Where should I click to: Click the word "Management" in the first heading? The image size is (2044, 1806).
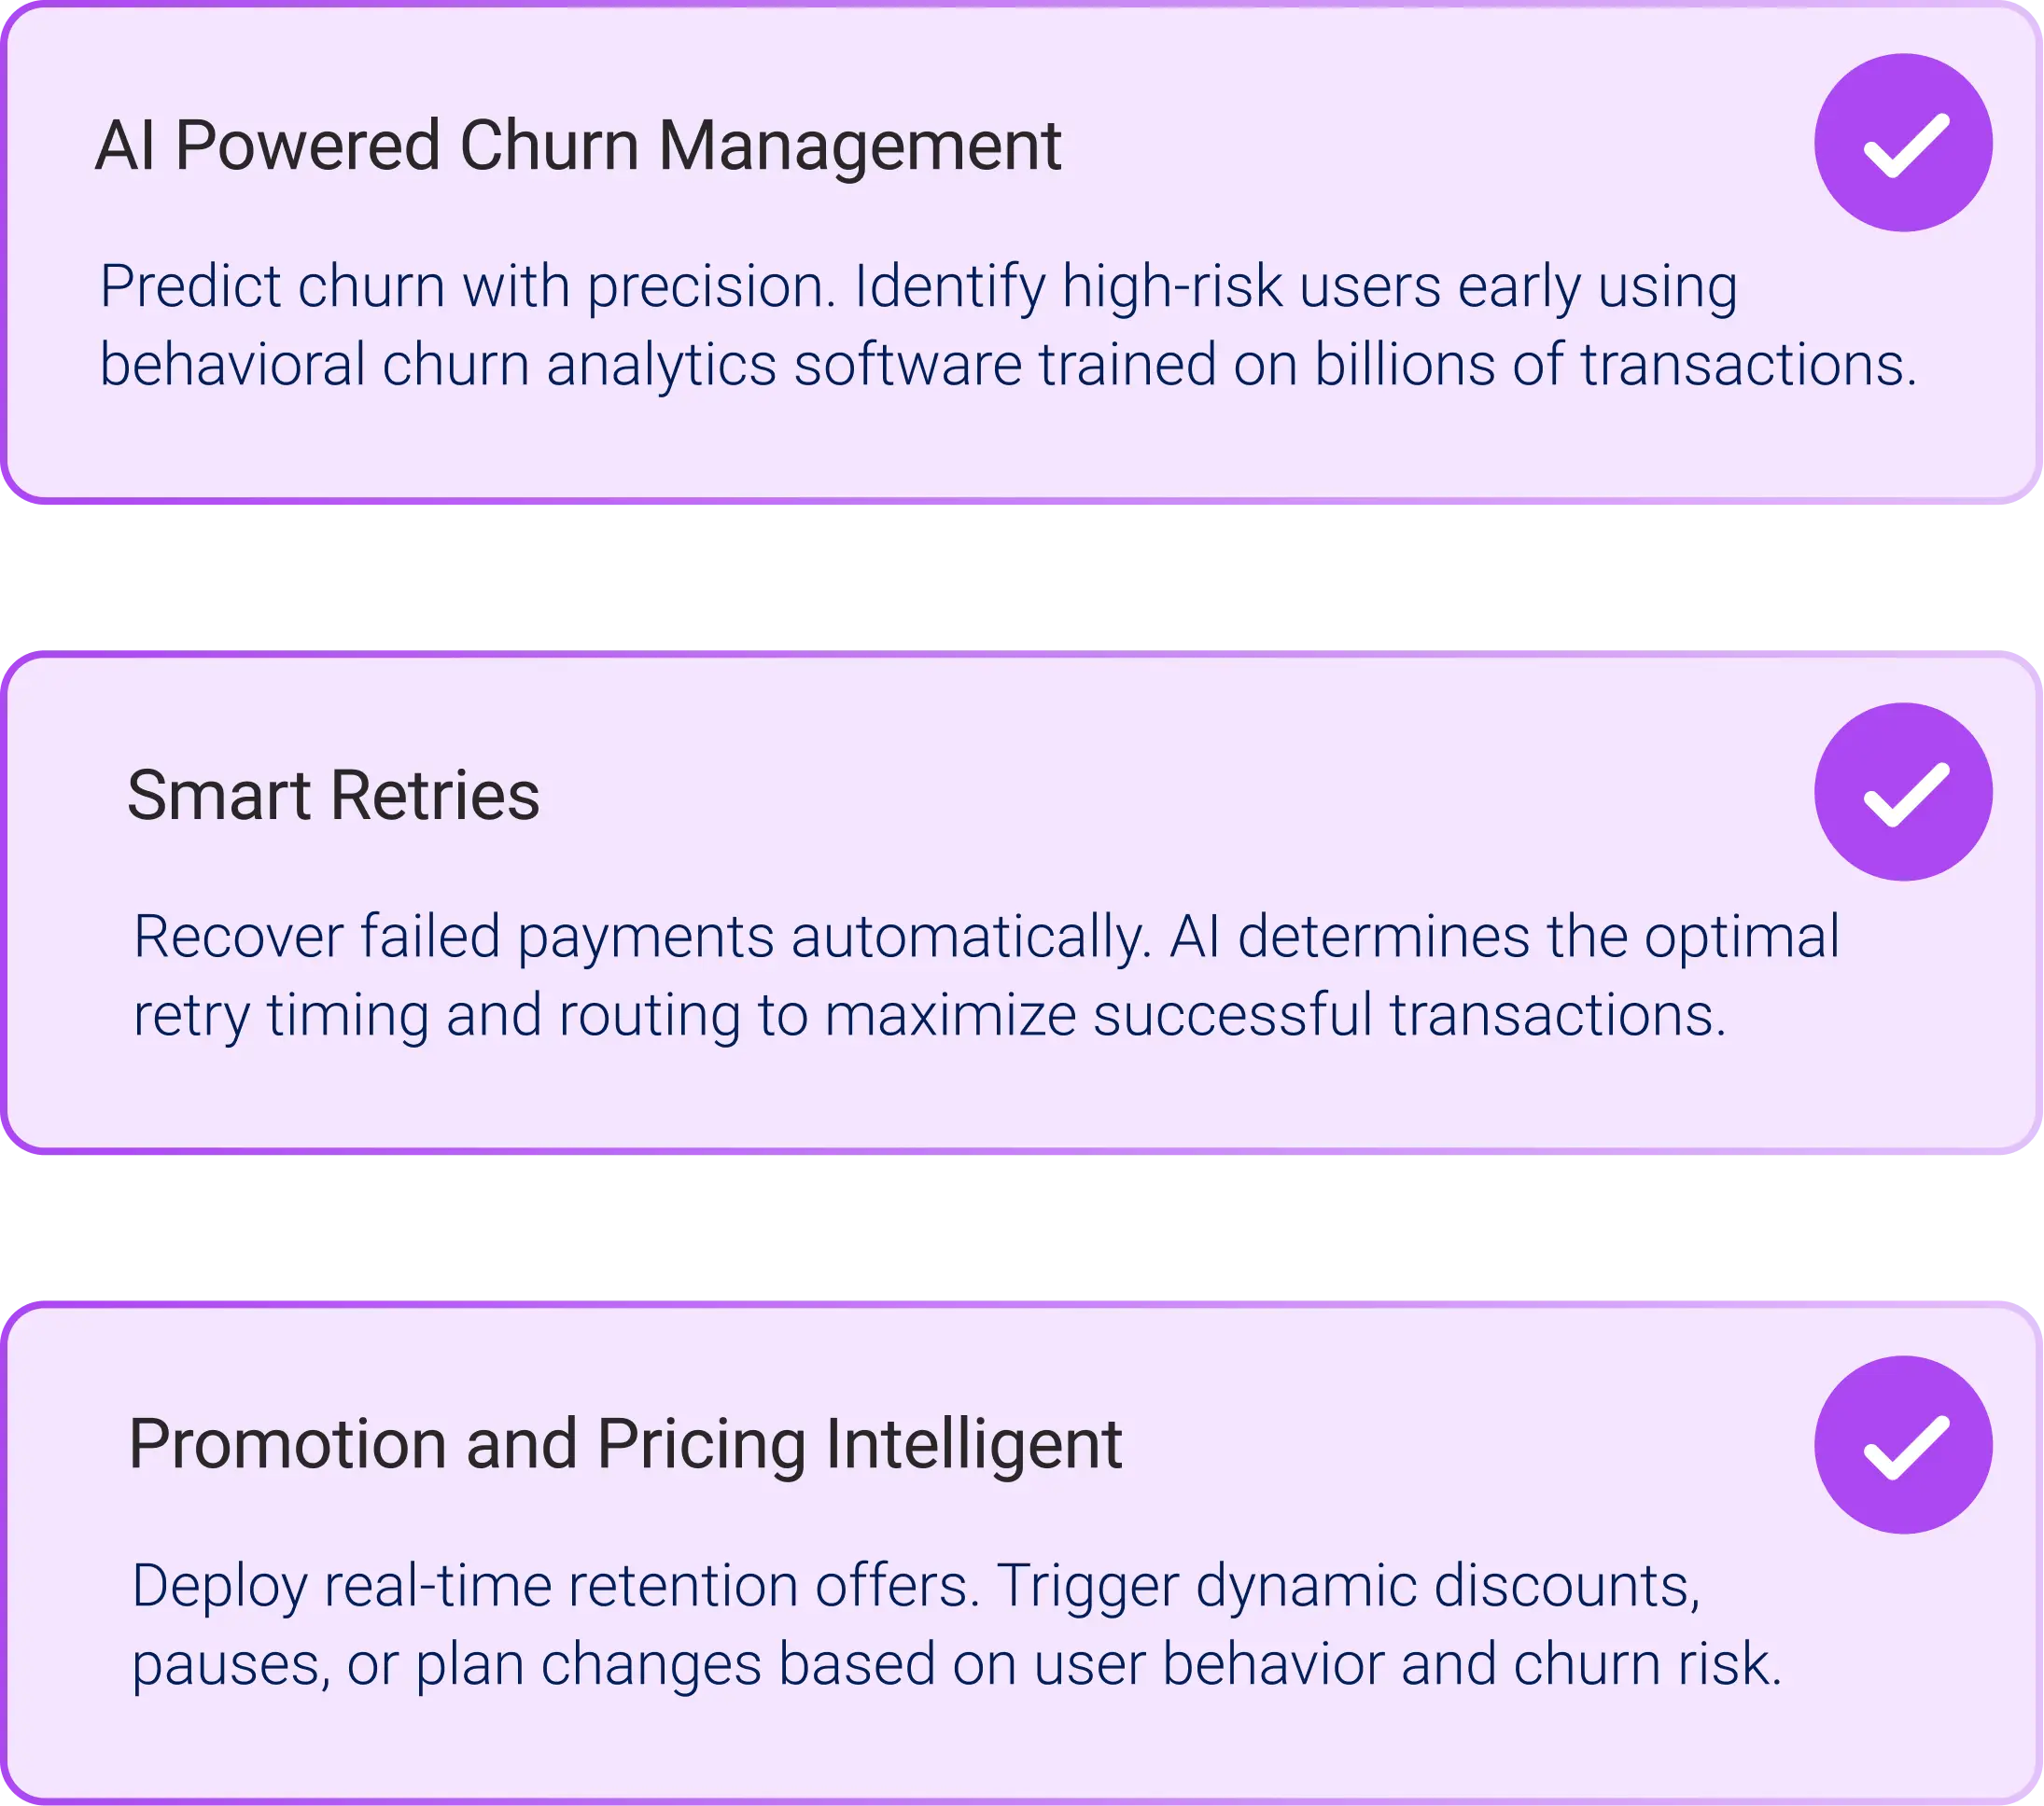click(x=860, y=146)
